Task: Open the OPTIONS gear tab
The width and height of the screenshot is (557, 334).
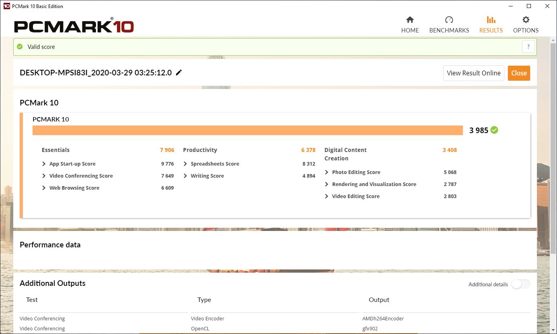Action: [x=526, y=24]
